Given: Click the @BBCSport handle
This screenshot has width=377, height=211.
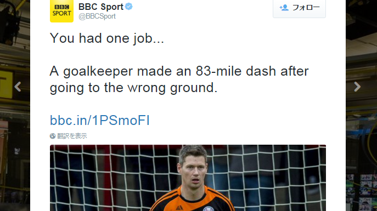Looking at the screenshot, I should click(97, 16).
